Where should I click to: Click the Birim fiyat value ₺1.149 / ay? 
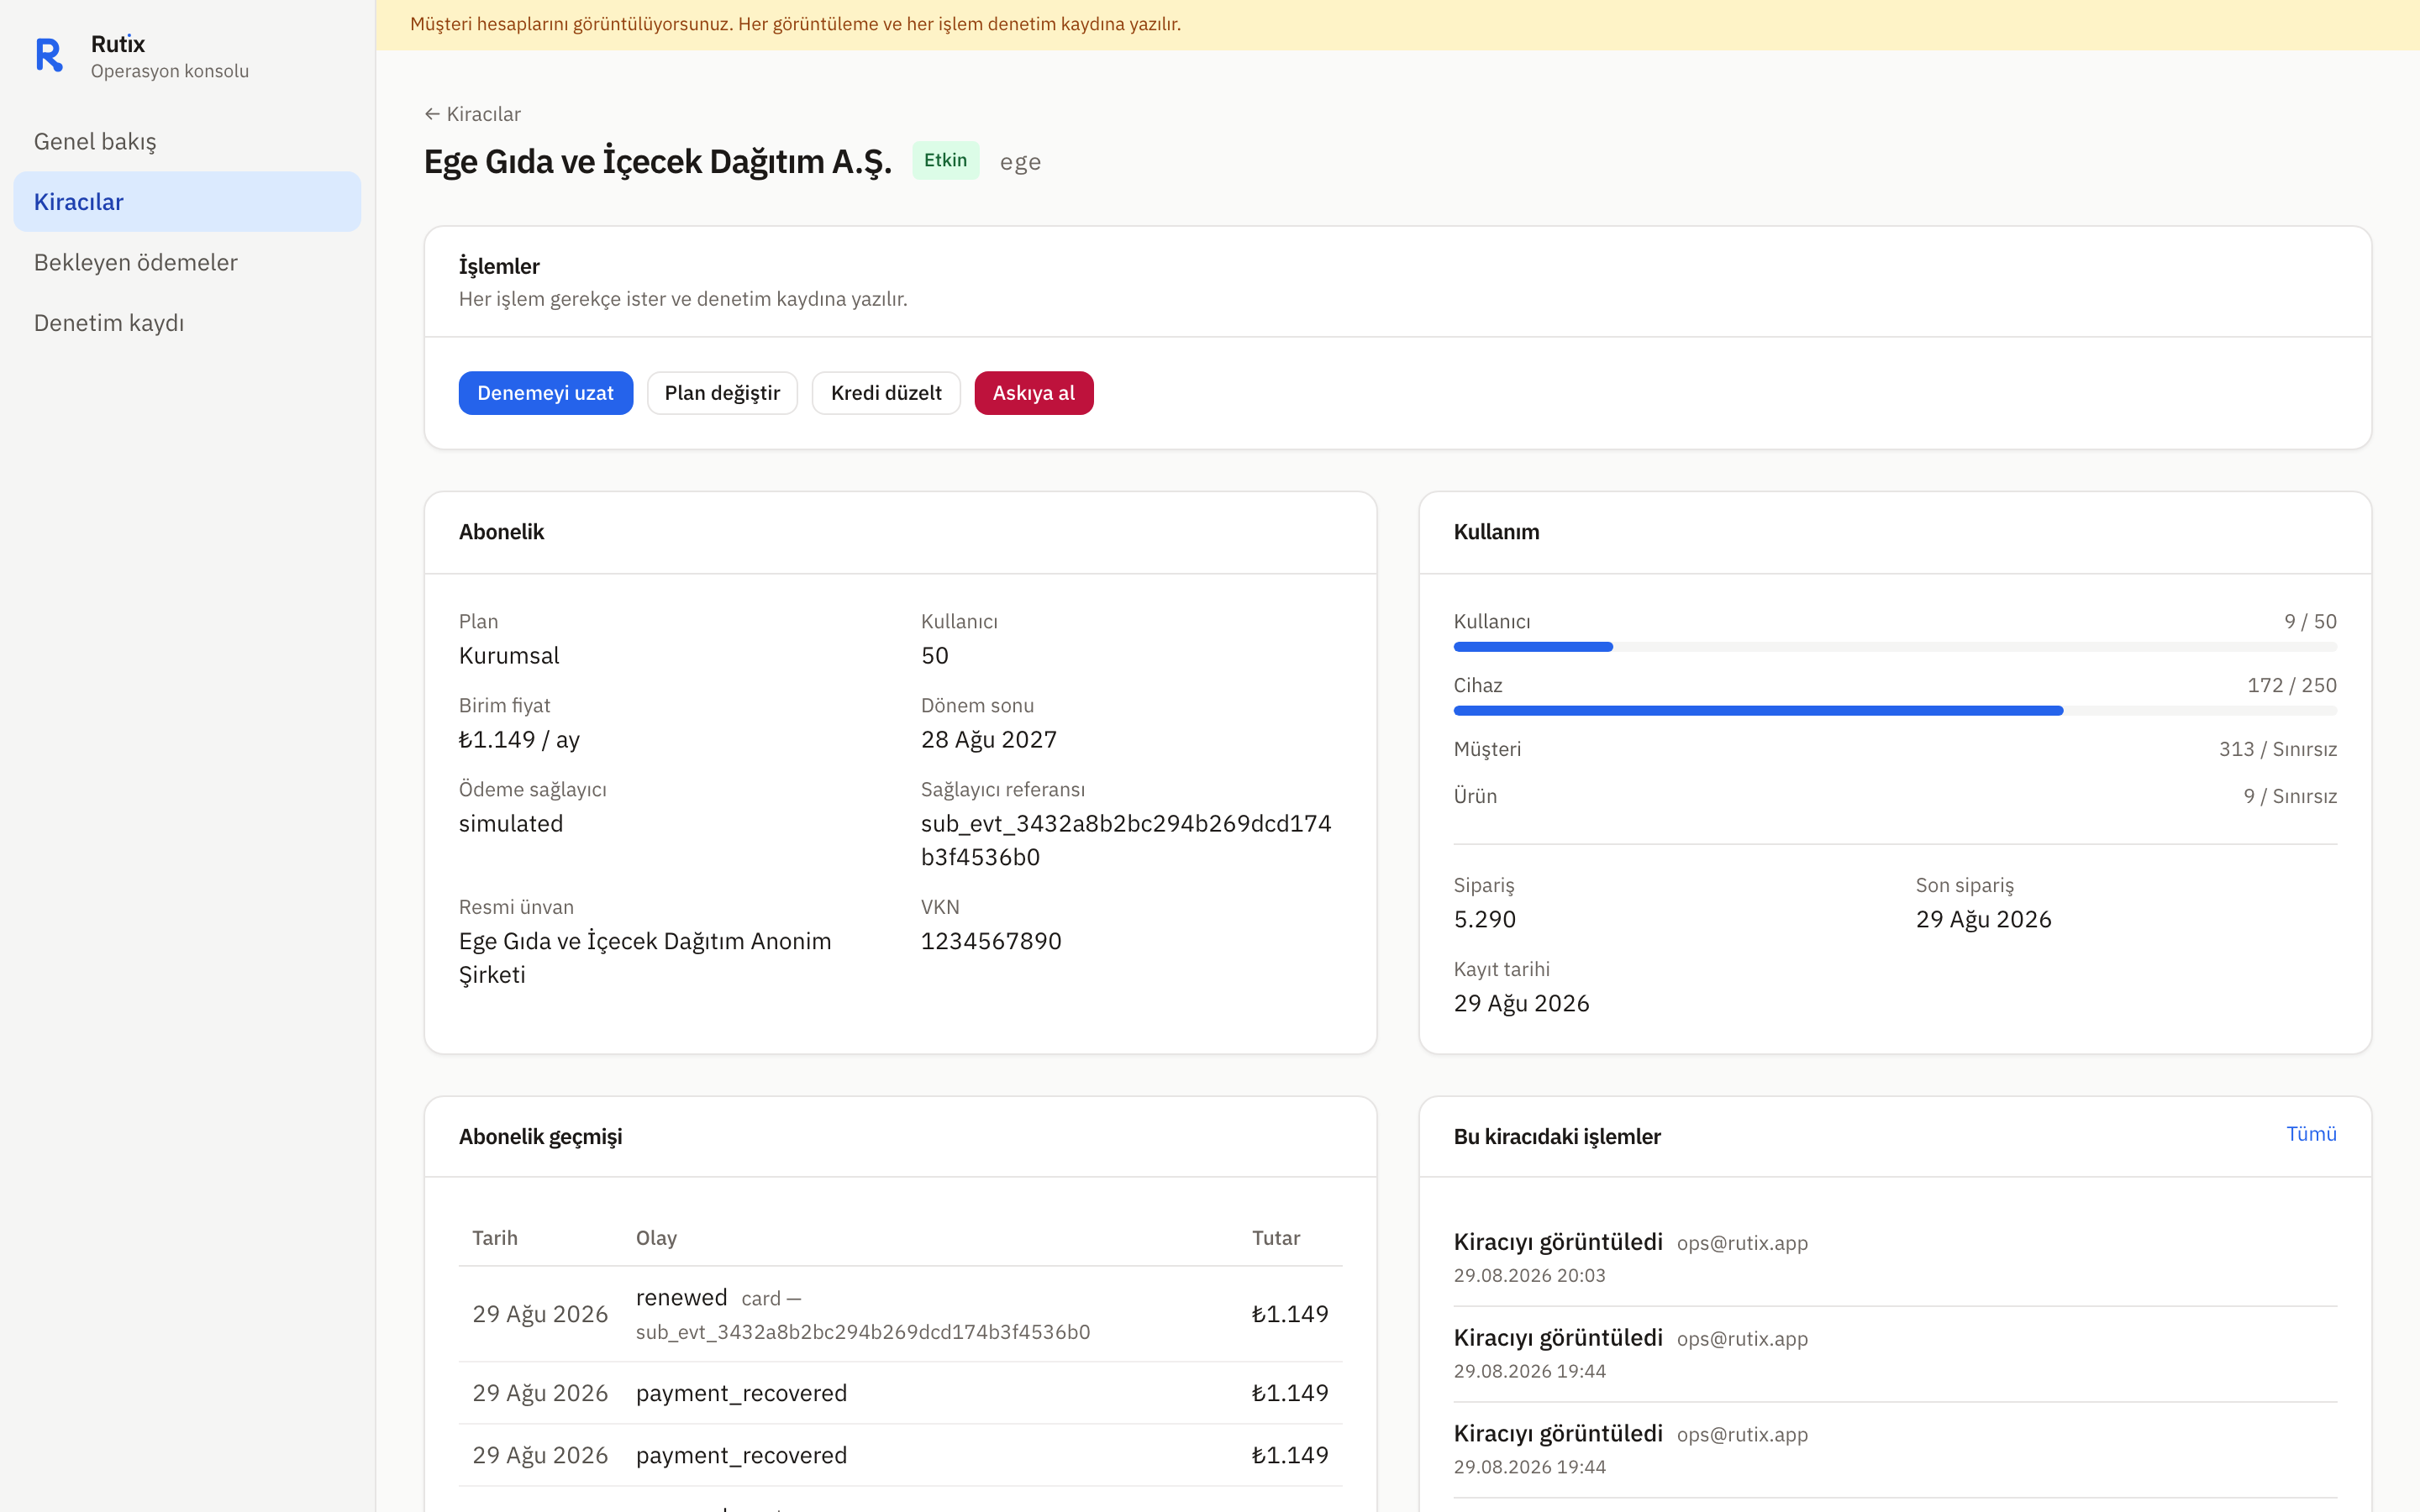[x=519, y=739]
